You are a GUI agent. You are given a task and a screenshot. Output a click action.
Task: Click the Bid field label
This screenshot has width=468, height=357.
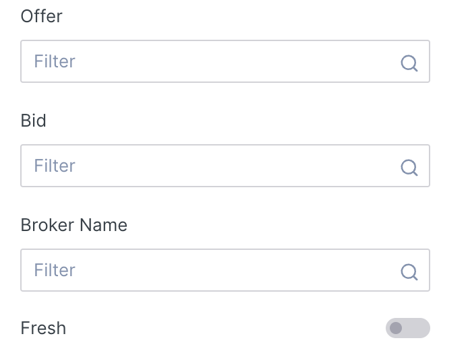click(34, 121)
